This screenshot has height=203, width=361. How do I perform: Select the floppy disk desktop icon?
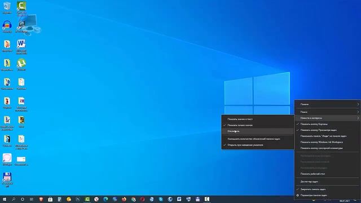(x=7, y=179)
